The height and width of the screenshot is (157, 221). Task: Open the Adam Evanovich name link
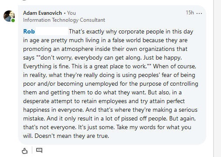(x=42, y=13)
